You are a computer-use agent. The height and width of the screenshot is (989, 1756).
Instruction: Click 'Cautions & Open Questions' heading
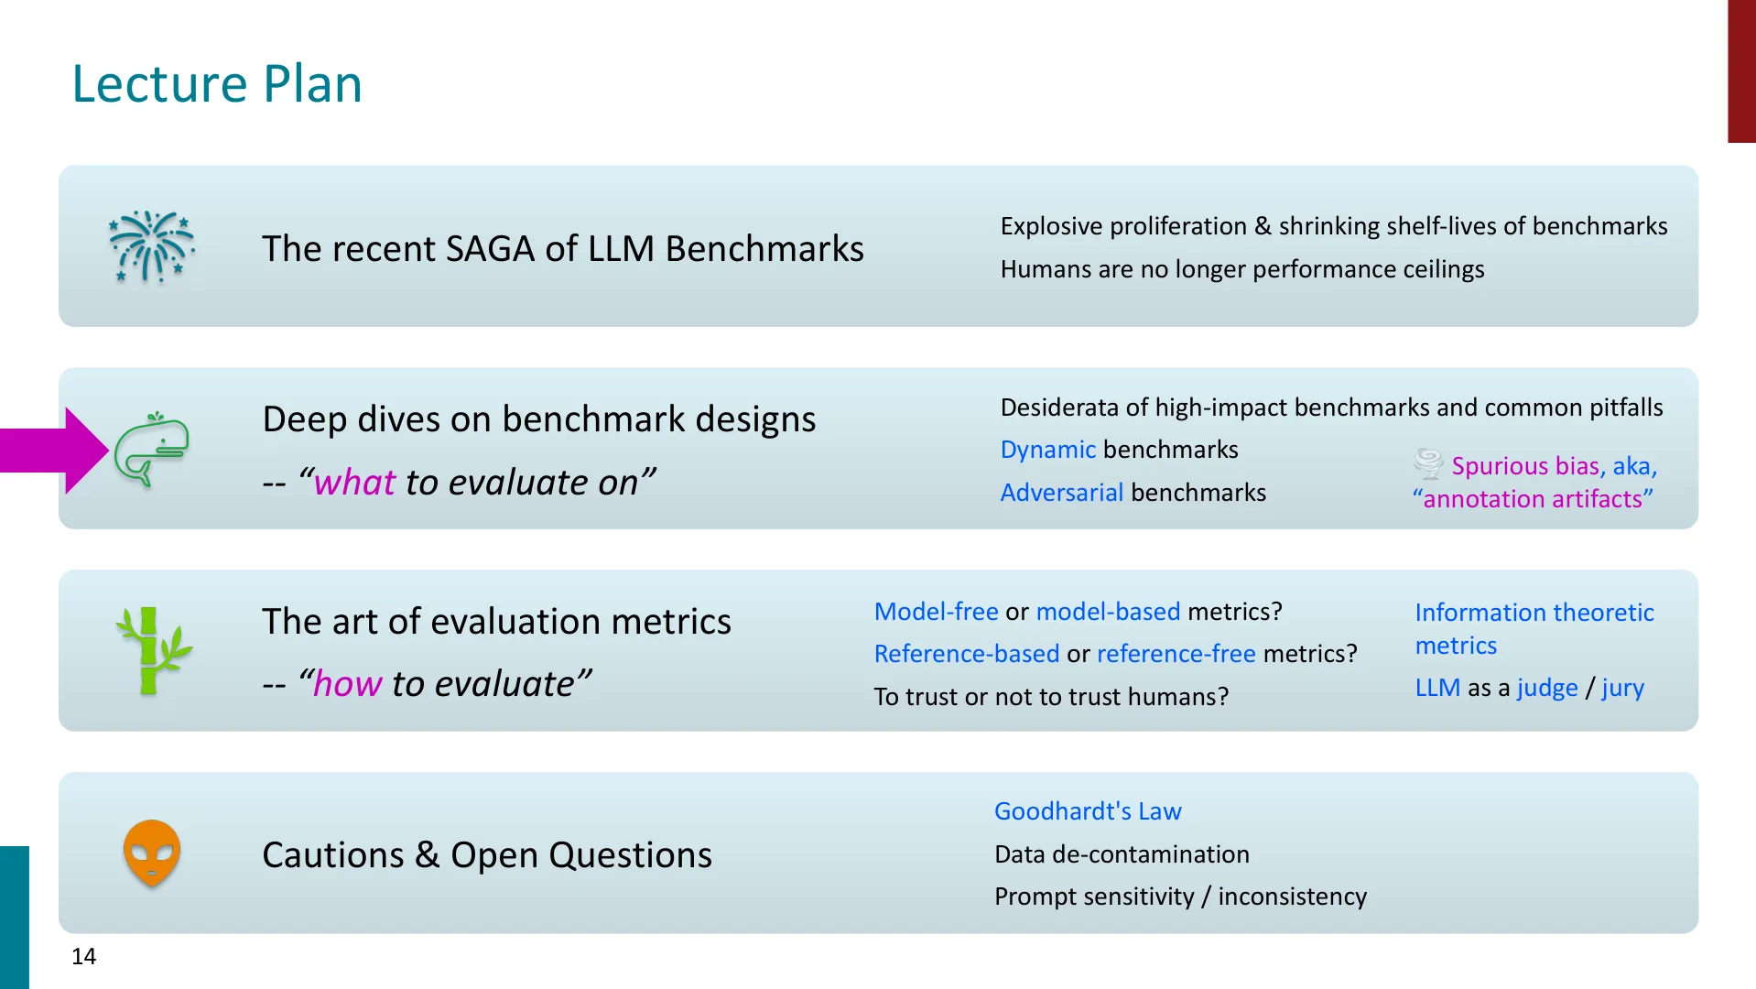pos(487,855)
